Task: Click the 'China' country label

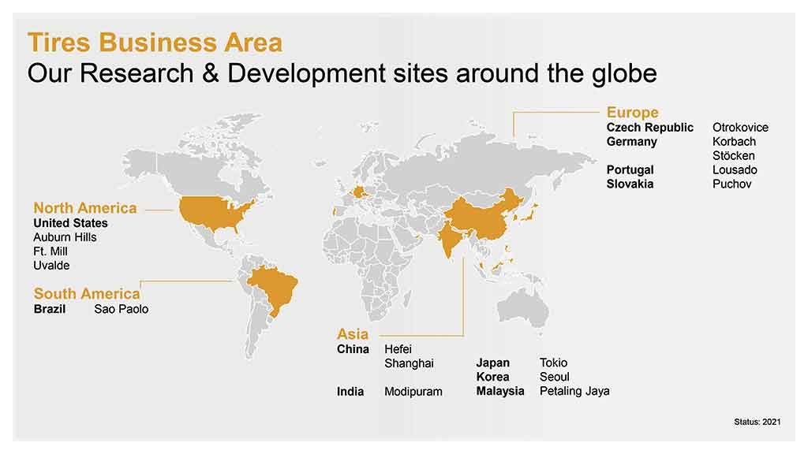Action: click(x=353, y=349)
